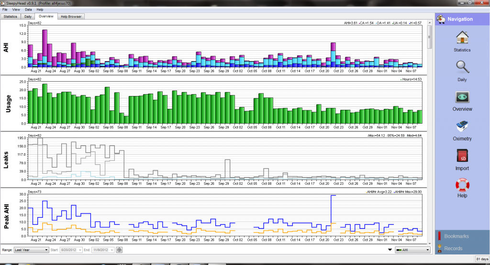Click the black graph dropdown triangle

390,250
